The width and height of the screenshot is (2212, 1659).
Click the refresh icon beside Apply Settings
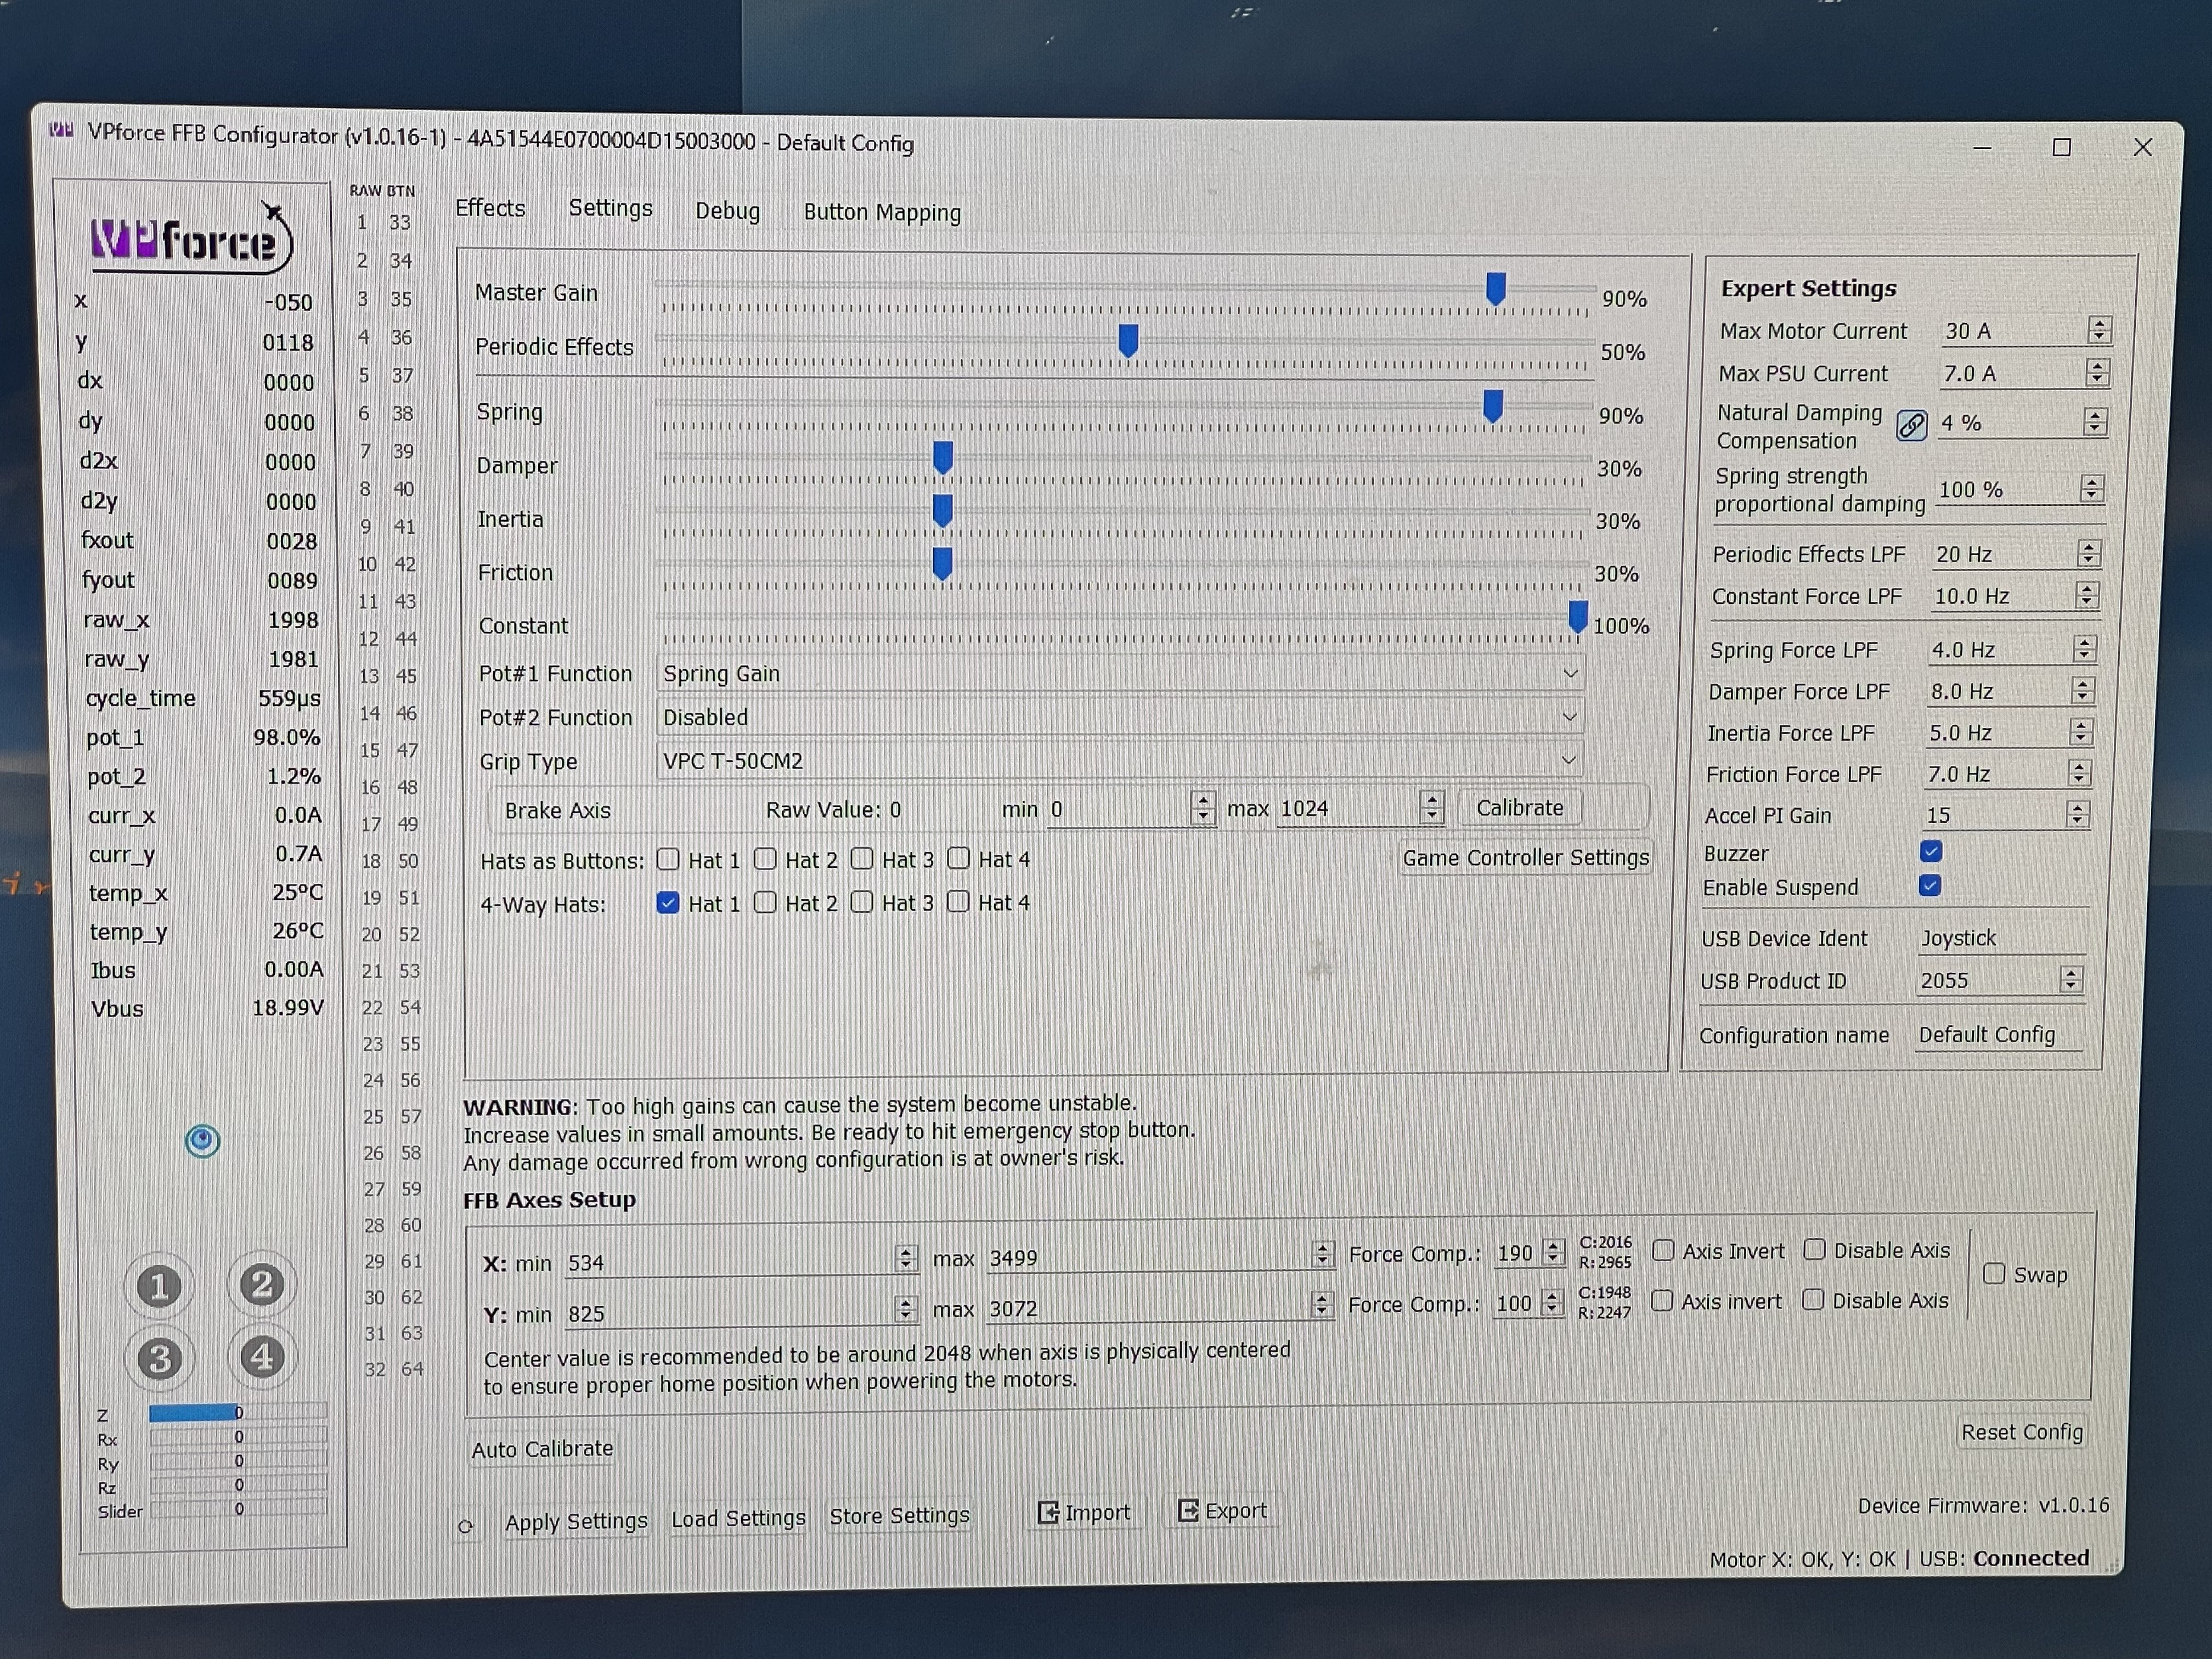[466, 1526]
